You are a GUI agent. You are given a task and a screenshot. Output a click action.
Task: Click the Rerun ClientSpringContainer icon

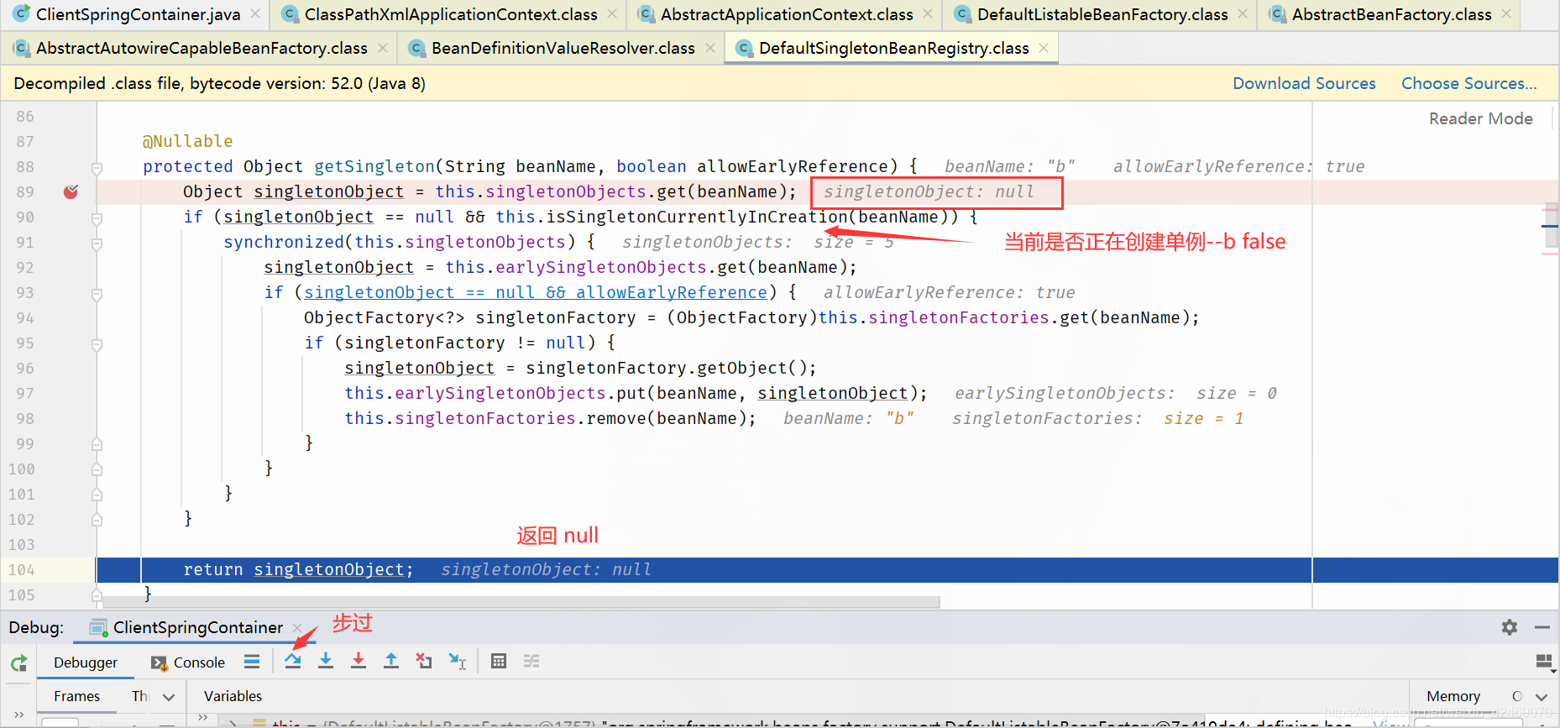pos(18,663)
